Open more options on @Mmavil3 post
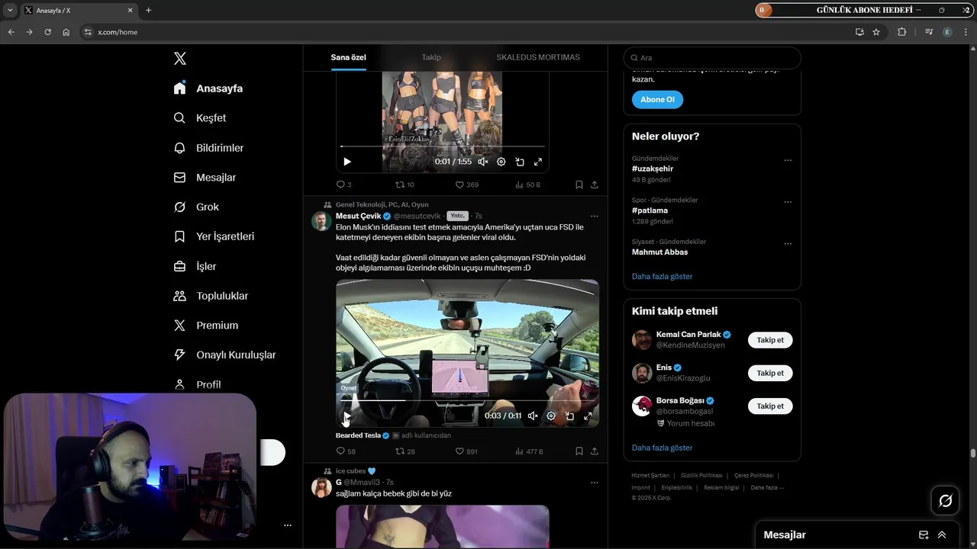 click(x=595, y=483)
